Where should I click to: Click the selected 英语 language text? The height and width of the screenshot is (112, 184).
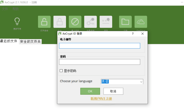(105, 81)
